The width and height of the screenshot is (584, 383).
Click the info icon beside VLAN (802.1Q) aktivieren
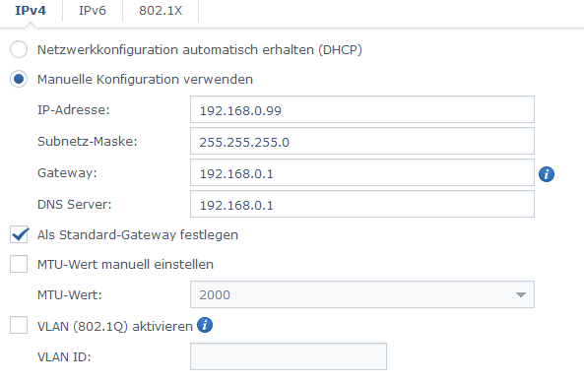(205, 325)
